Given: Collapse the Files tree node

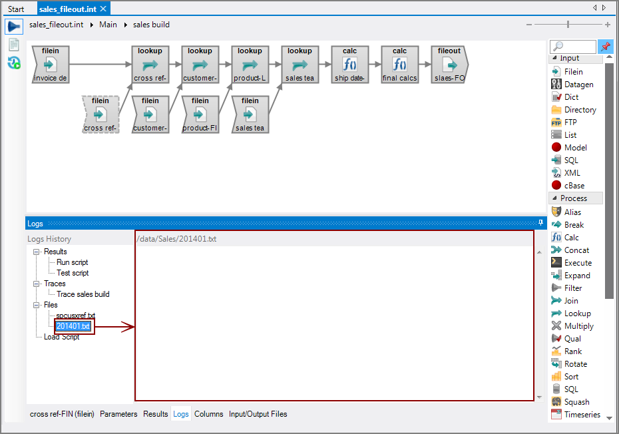Looking at the screenshot, I should [37, 305].
